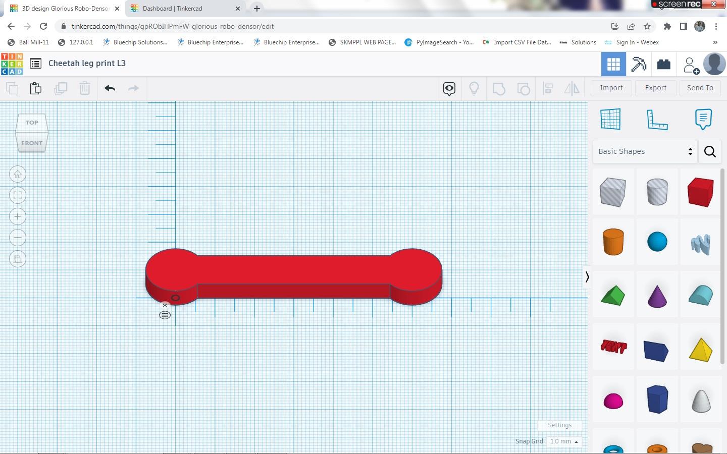Viewport: 727px width, 454px height.
Task: Select the Scribble shape
Action: [x=701, y=244]
